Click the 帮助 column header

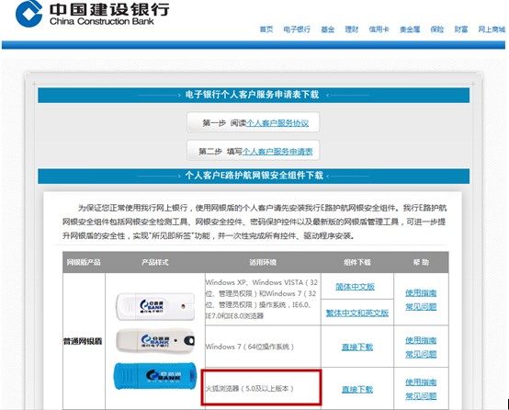[x=421, y=262]
